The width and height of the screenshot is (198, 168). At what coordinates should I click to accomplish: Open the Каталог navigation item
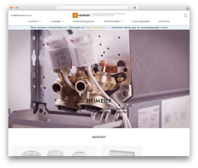(33, 21)
